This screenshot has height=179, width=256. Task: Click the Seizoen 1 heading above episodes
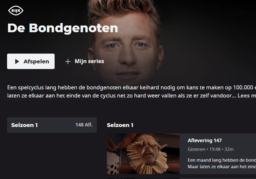120,125
